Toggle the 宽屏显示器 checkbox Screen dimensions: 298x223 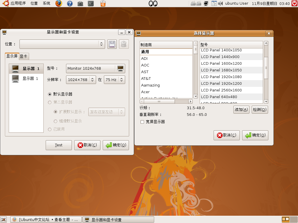pyautogui.click(x=142, y=122)
